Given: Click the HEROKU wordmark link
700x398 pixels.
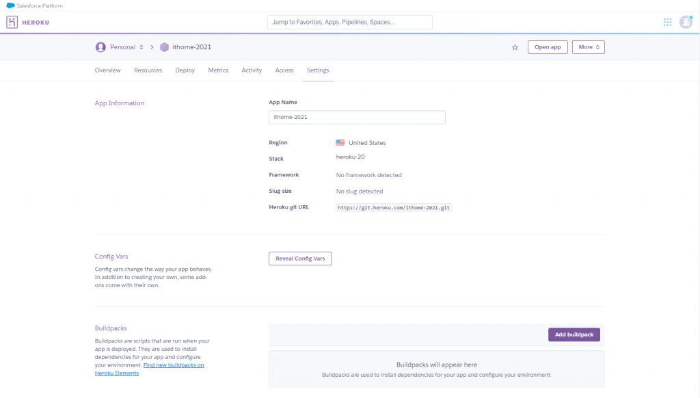Looking at the screenshot, I should click(x=36, y=23).
